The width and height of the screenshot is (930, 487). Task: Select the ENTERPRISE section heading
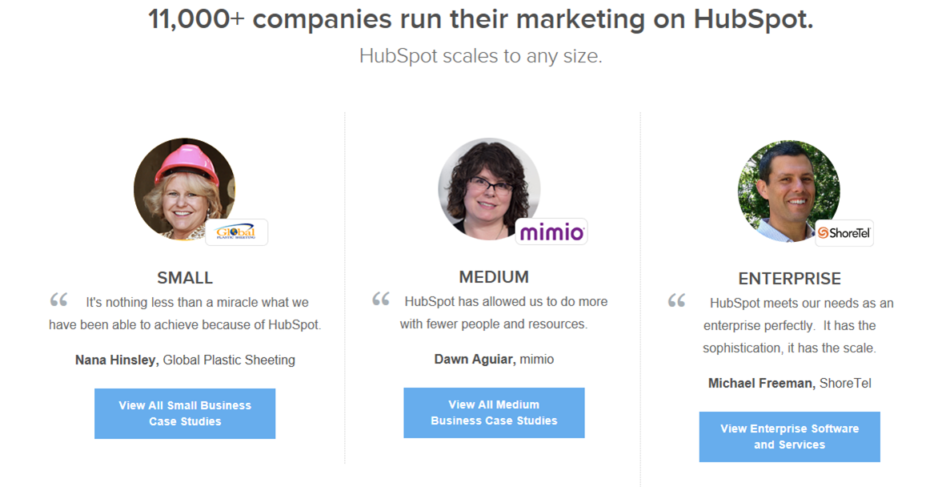[789, 279]
